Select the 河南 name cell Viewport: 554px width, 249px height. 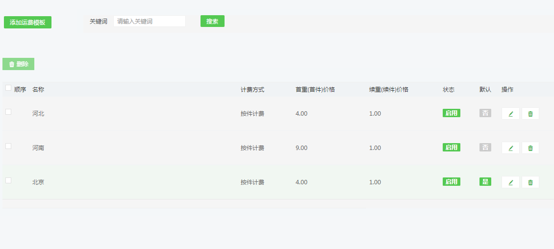38,148
